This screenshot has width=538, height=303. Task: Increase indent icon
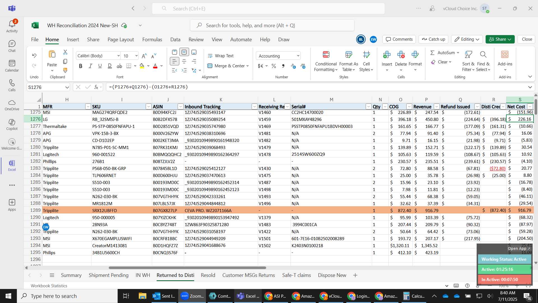[184, 70]
